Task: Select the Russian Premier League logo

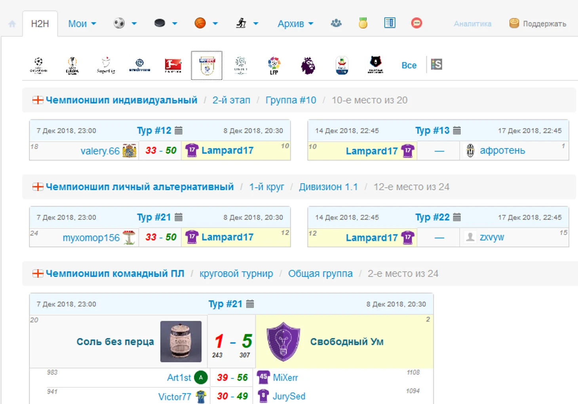Action: pos(375,65)
